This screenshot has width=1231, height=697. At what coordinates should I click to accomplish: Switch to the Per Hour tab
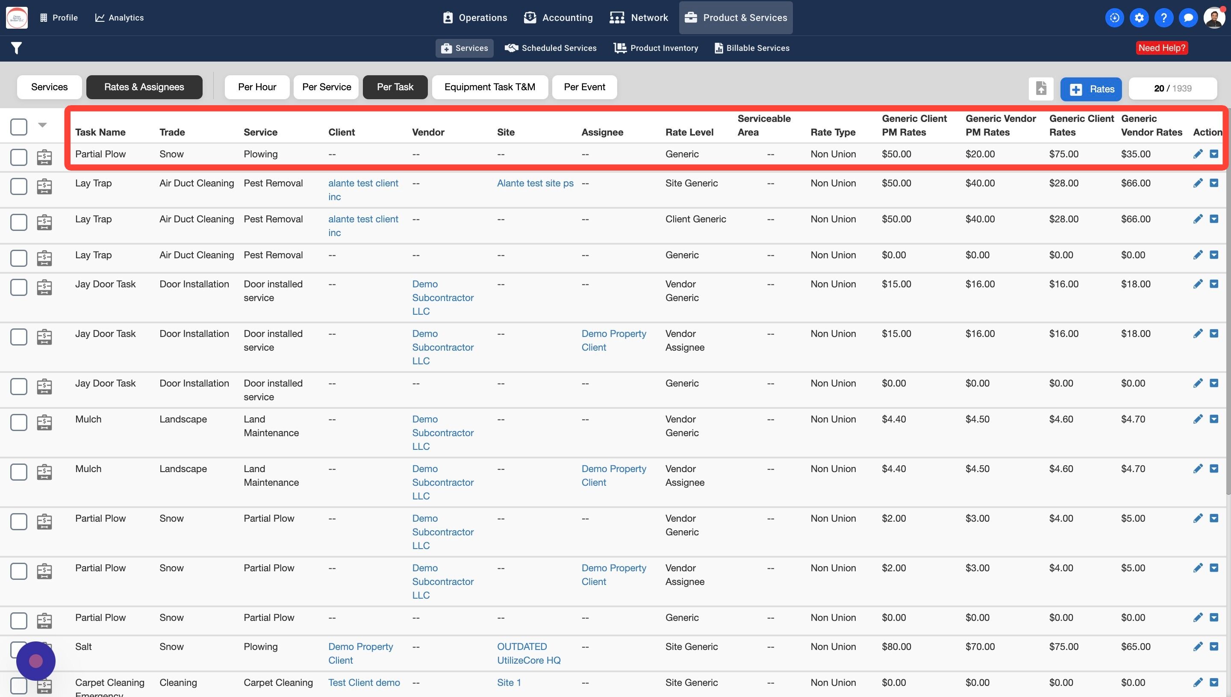click(257, 87)
